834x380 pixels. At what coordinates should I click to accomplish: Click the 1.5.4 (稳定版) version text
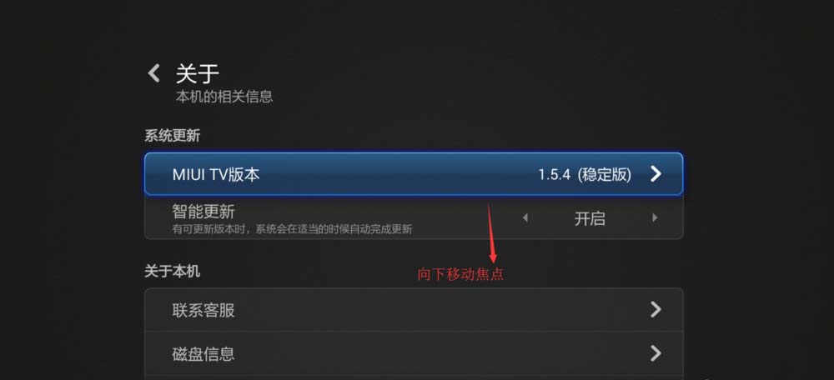(585, 174)
